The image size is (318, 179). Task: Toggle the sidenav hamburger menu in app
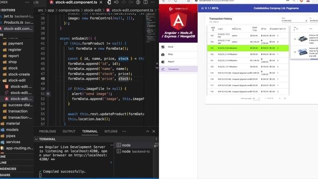click(202, 8)
